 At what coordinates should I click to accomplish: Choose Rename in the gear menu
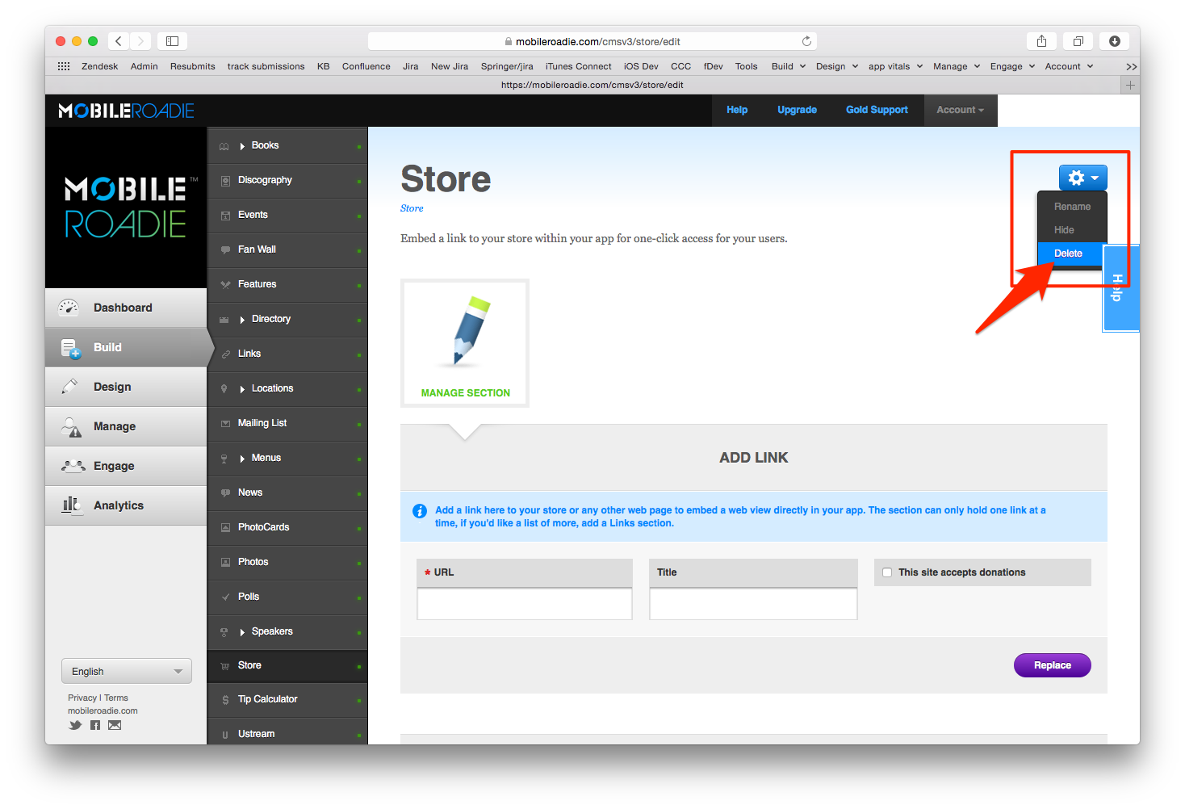point(1072,207)
